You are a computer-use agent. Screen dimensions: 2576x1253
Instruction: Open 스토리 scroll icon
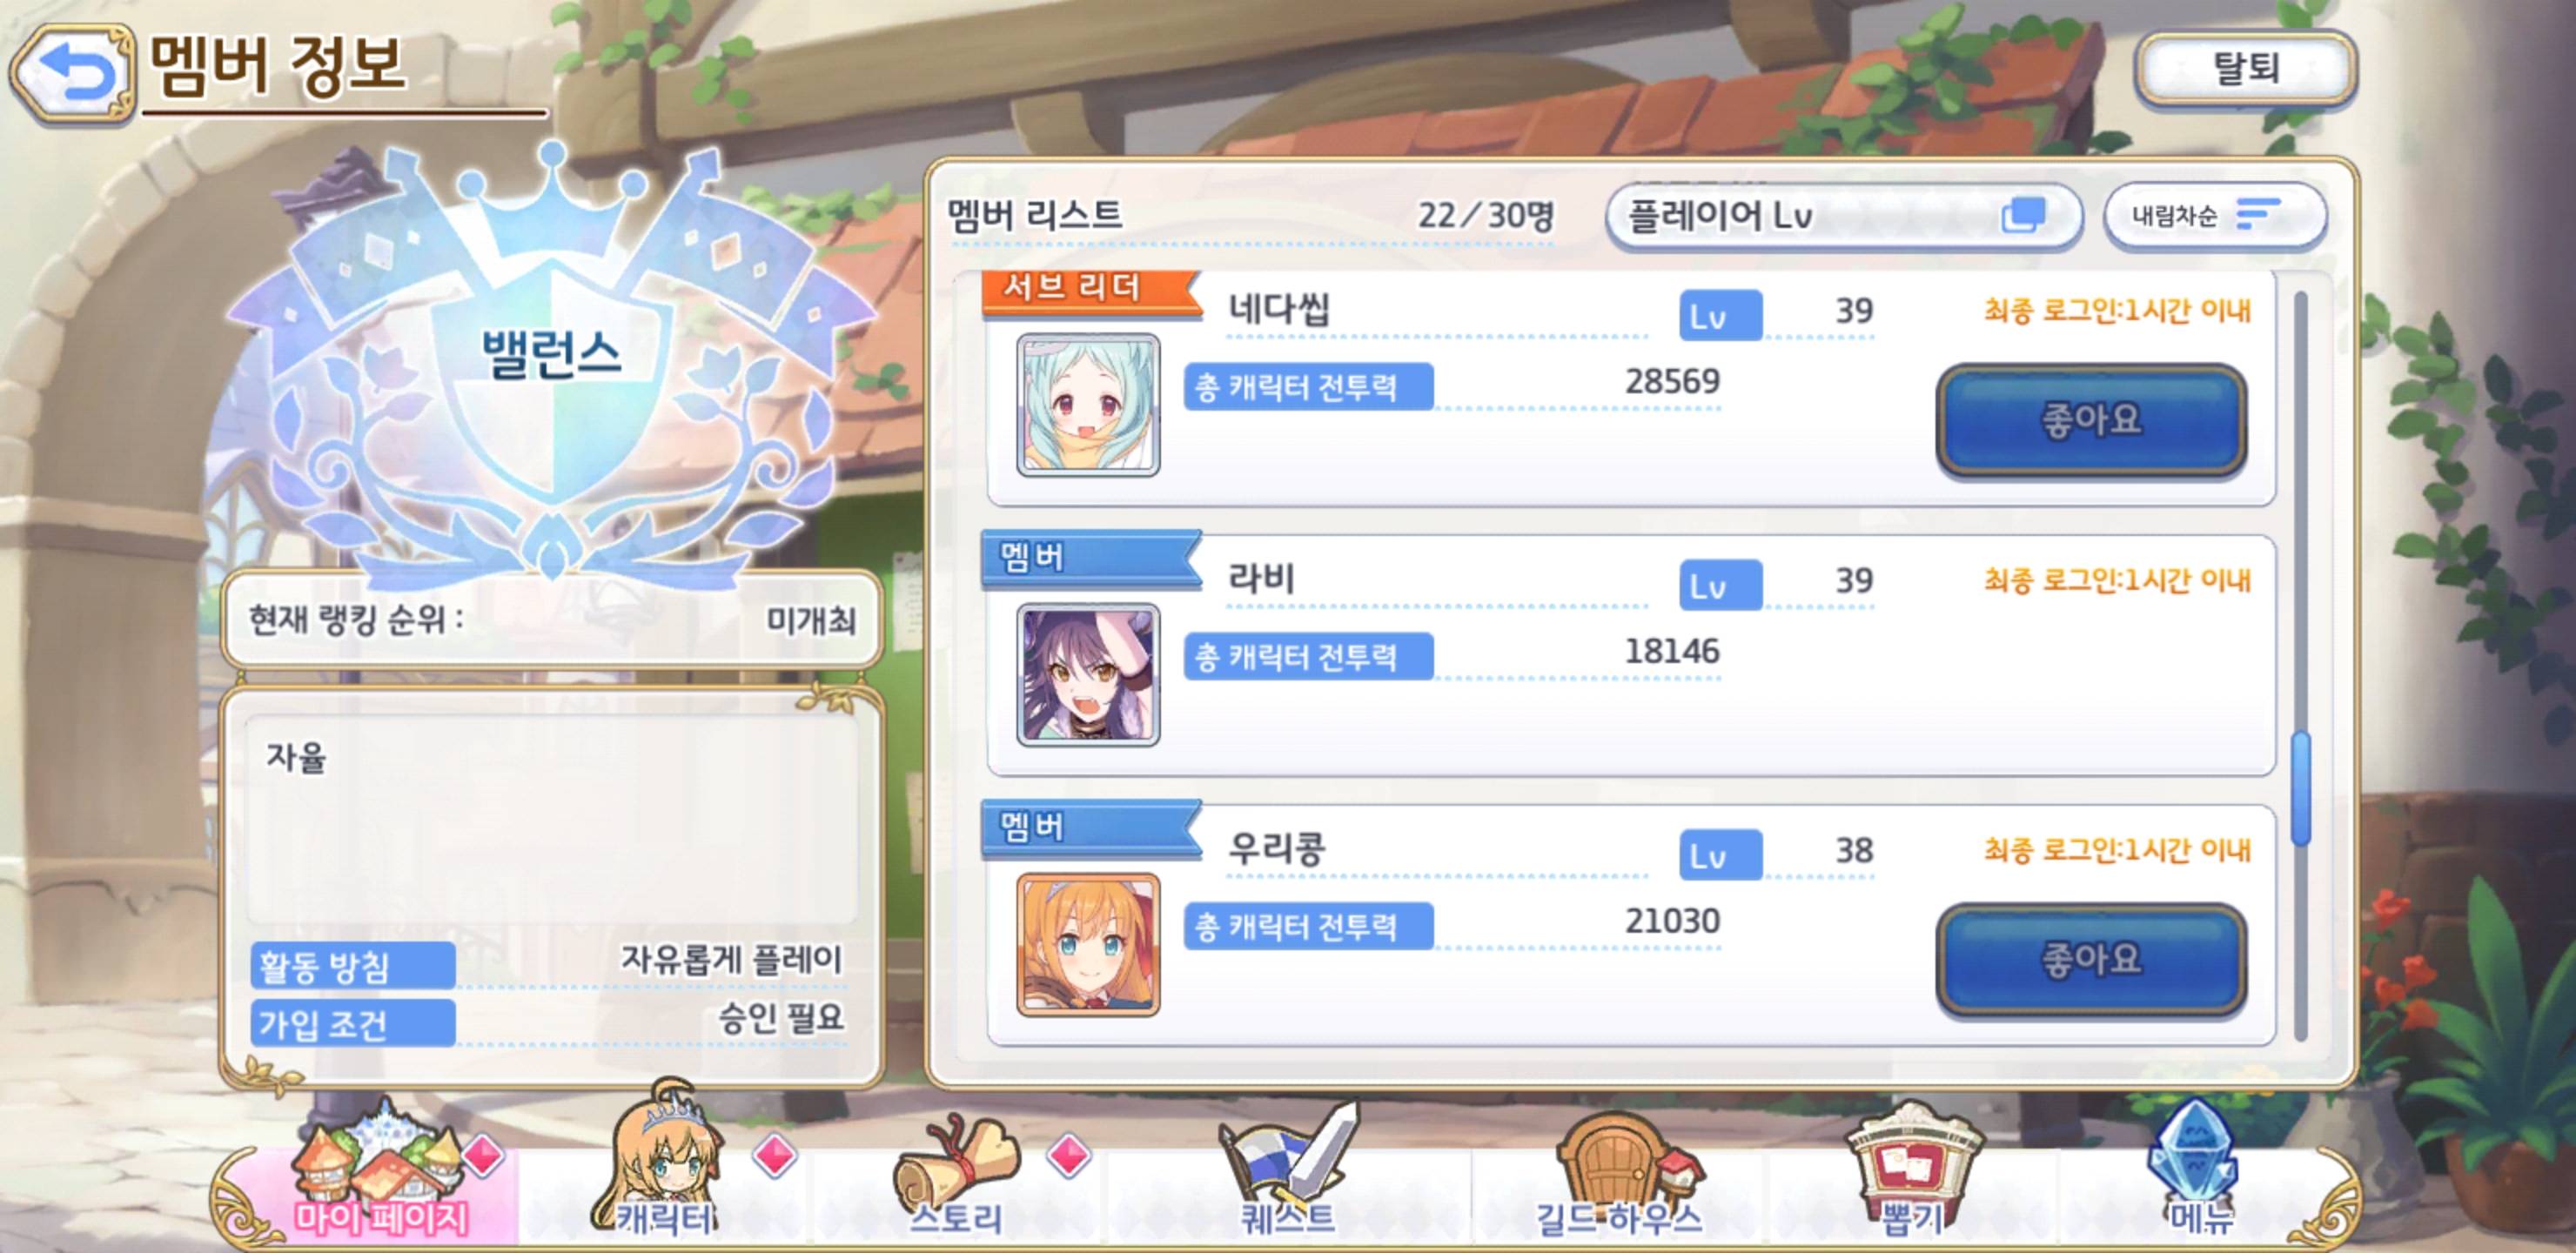[956, 1178]
